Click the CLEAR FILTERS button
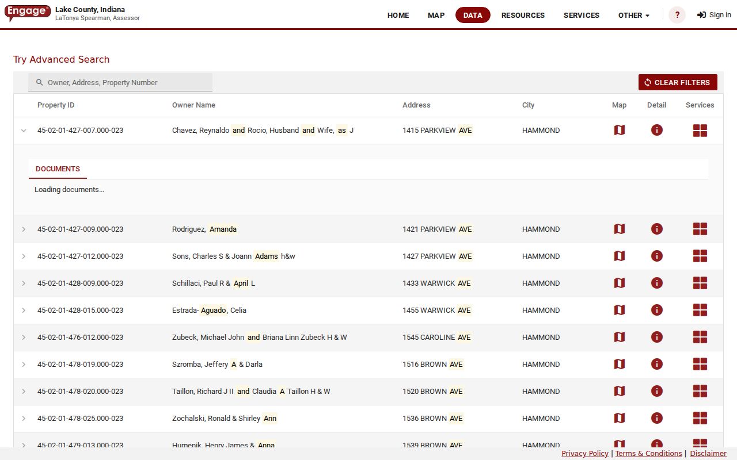This screenshot has width=737, height=460. tap(678, 82)
